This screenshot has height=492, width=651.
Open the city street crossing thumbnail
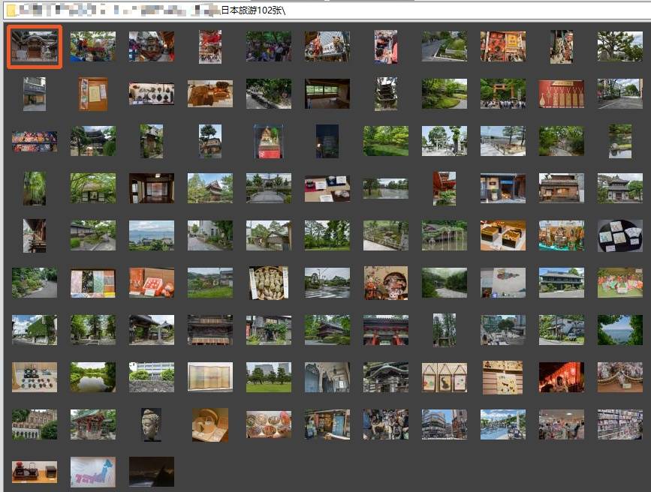444,424
